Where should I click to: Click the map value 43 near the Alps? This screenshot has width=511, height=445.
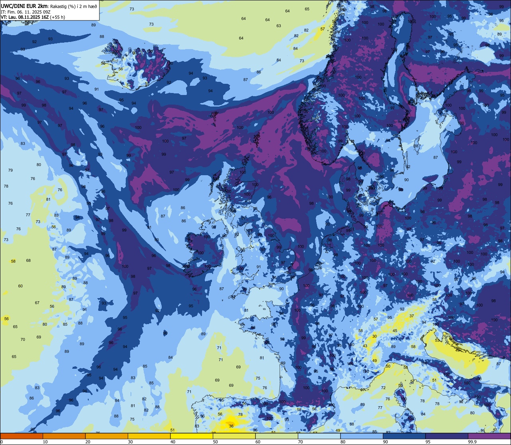pos(365,346)
